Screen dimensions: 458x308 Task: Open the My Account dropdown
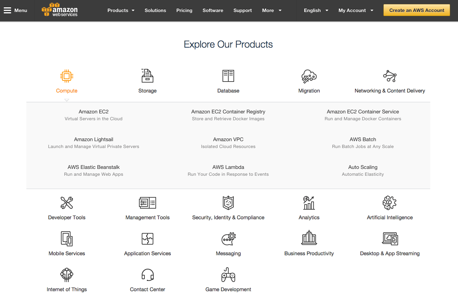(356, 10)
